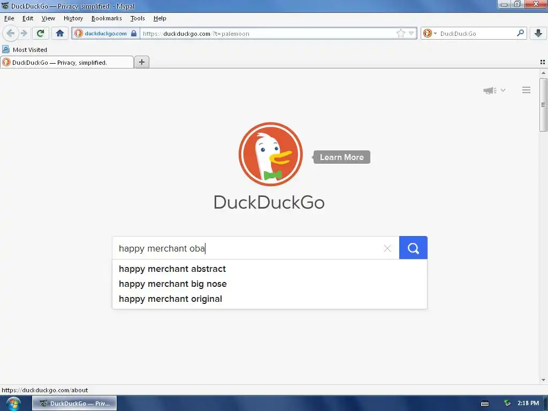The height and width of the screenshot is (411, 548).
Task: Click the DuckDuckGo taskbar window button
Action: (x=75, y=404)
